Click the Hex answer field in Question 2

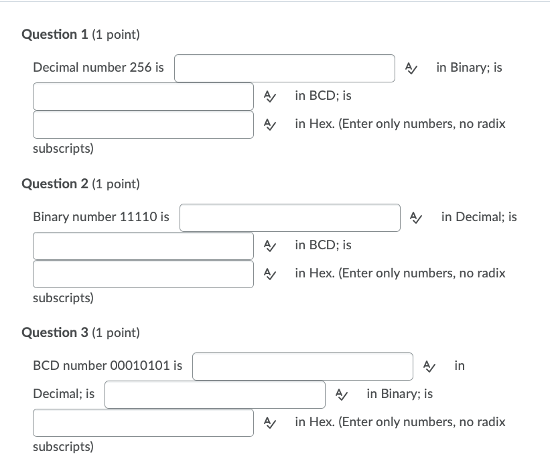pos(143,273)
